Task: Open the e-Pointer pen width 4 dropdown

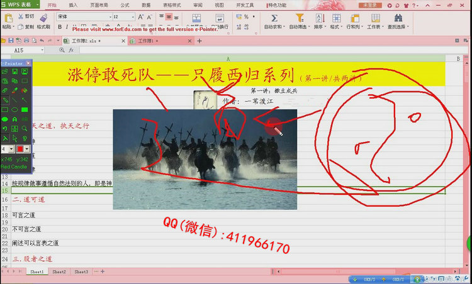Action: 11,149
